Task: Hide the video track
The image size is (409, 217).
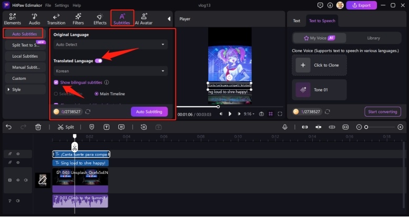Action: pyautogui.click(x=18, y=180)
